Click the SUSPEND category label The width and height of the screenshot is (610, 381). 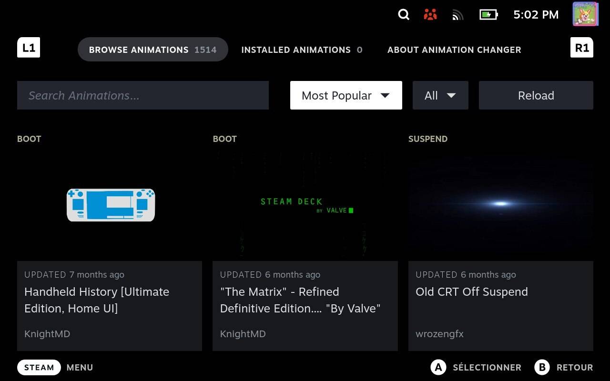428,139
